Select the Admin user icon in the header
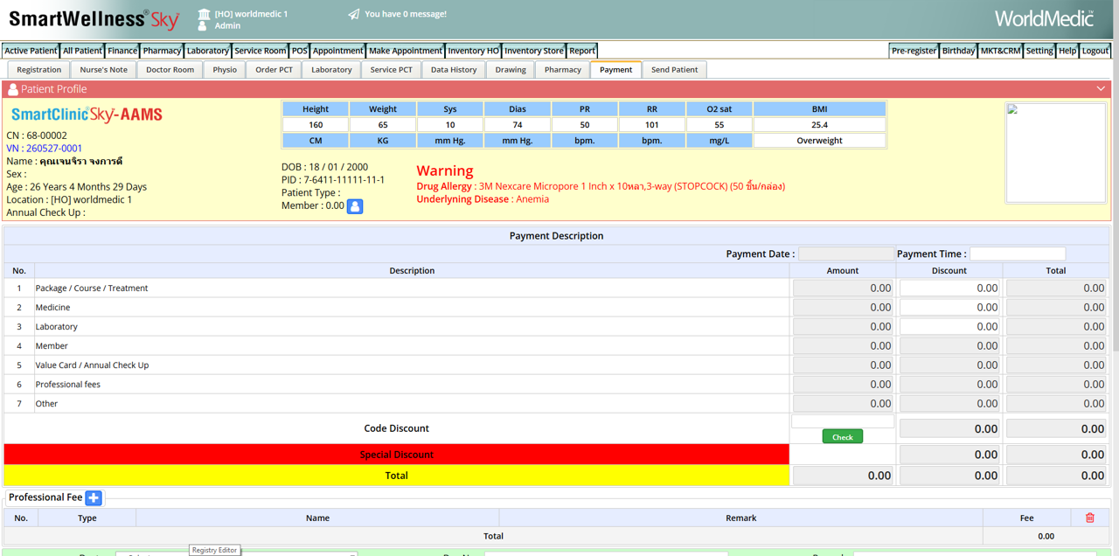Image resolution: width=1119 pixels, height=556 pixels. (x=204, y=25)
